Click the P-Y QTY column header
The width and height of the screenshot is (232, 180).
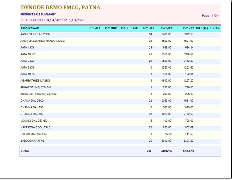coord(95,28)
